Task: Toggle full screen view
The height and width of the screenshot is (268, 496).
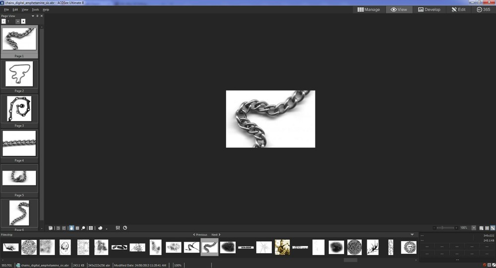Action: pos(91,228)
